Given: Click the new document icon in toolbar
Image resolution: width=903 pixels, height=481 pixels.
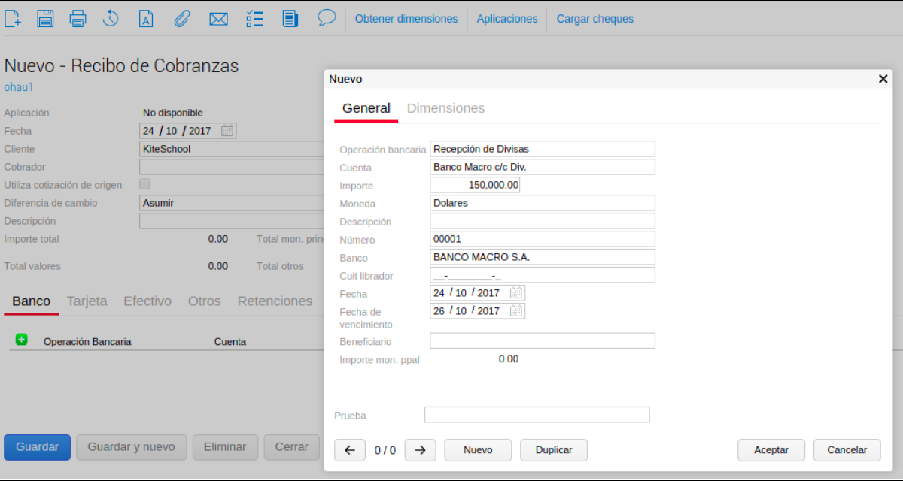Looking at the screenshot, I should click(13, 18).
